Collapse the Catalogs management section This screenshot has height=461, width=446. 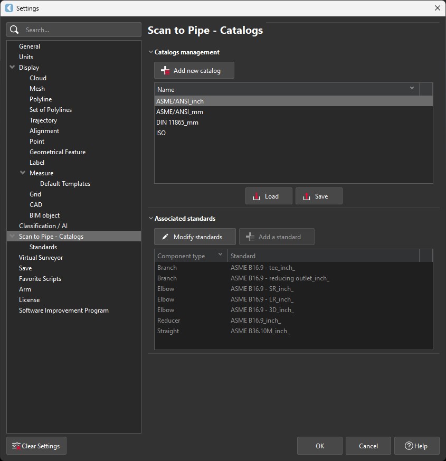[151, 52]
